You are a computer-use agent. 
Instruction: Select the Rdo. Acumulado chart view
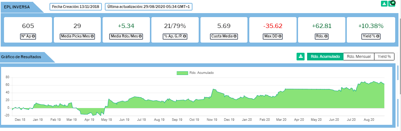(325, 56)
